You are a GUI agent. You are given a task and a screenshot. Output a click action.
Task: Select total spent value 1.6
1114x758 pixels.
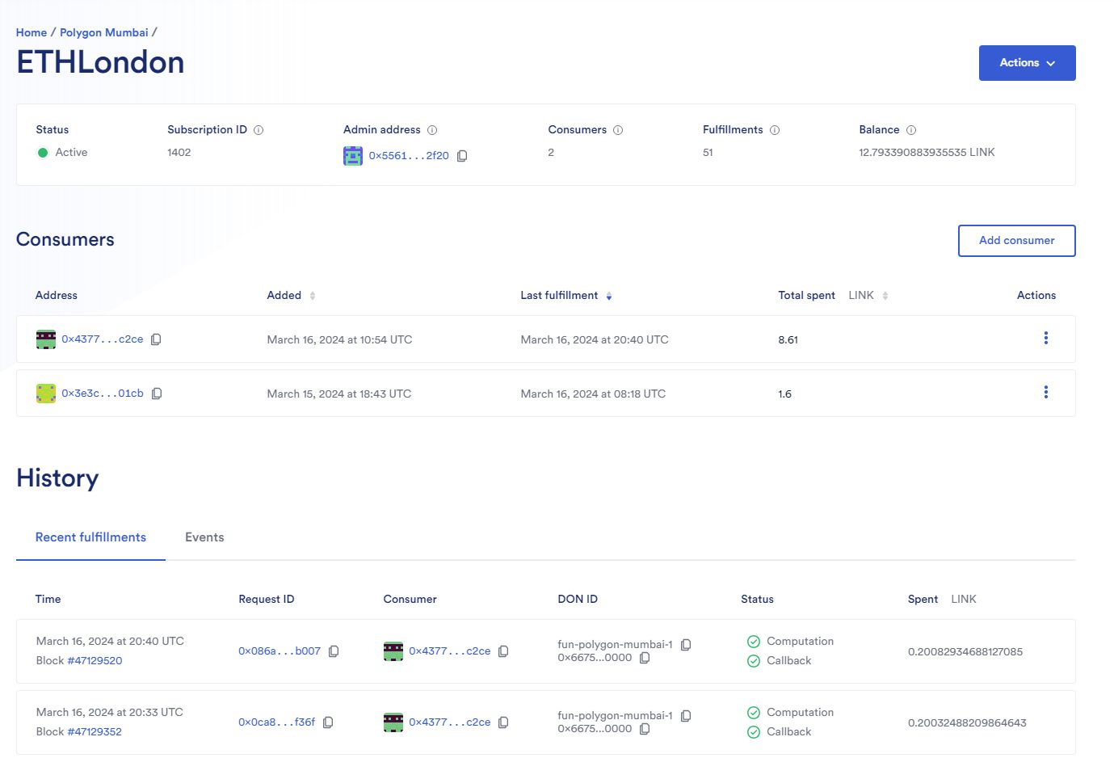(x=785, y=394)
